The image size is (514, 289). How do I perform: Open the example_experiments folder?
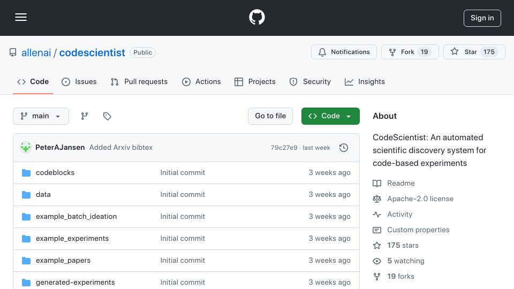click(x=72, y=239)
